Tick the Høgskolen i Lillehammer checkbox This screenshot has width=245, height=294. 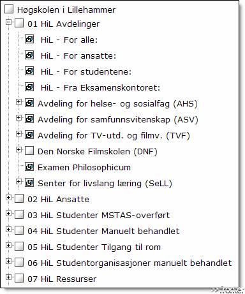9,9
